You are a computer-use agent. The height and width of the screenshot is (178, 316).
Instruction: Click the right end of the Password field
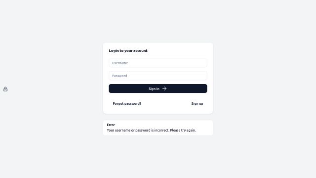click(x=201, y=76)
